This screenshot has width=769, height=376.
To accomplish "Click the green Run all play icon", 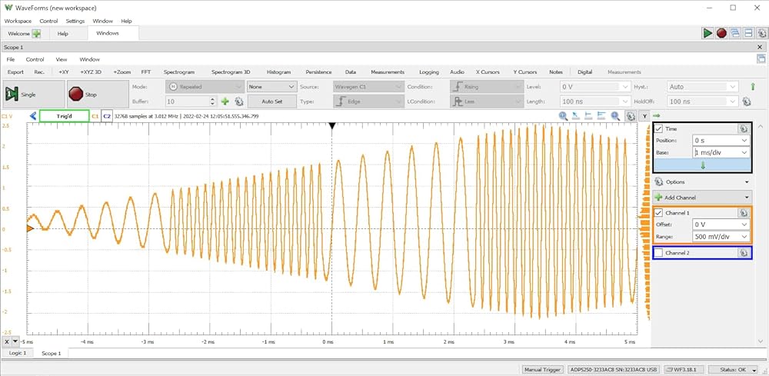I will [x=707, y=33].
